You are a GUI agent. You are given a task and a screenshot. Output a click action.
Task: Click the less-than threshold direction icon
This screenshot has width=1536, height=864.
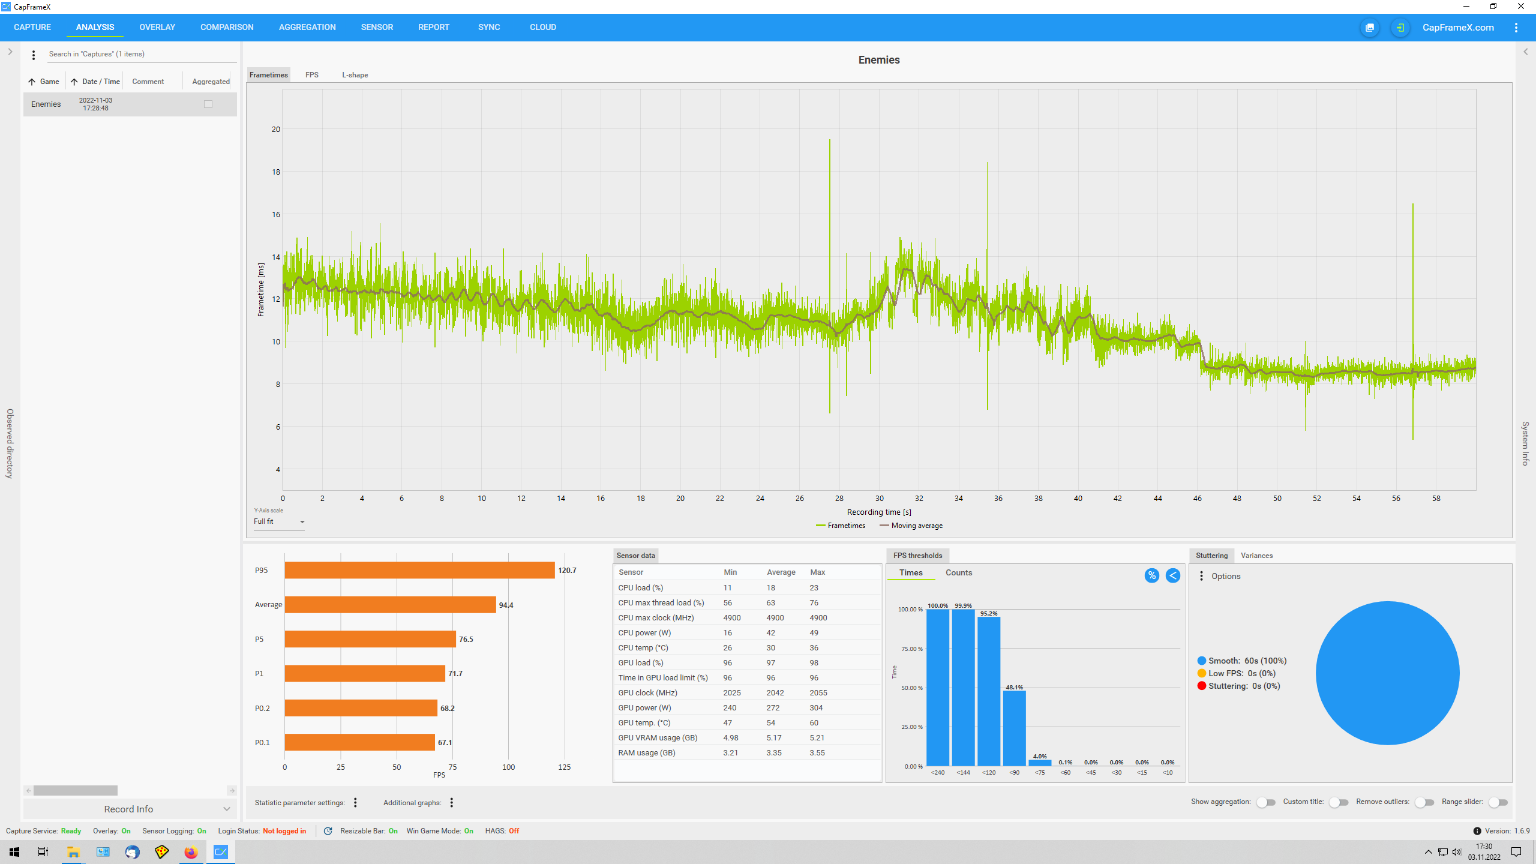pos(1172,575)
